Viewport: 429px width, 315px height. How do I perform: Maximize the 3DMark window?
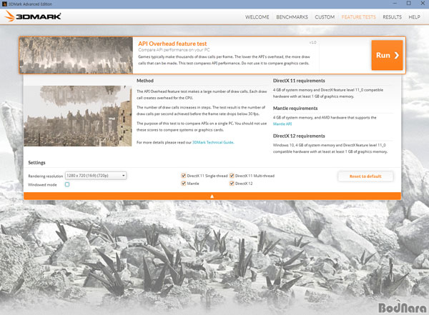pos(409,4)
